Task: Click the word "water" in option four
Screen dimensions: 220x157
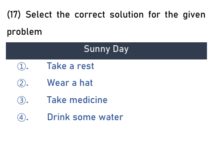Action: point(111,117)
